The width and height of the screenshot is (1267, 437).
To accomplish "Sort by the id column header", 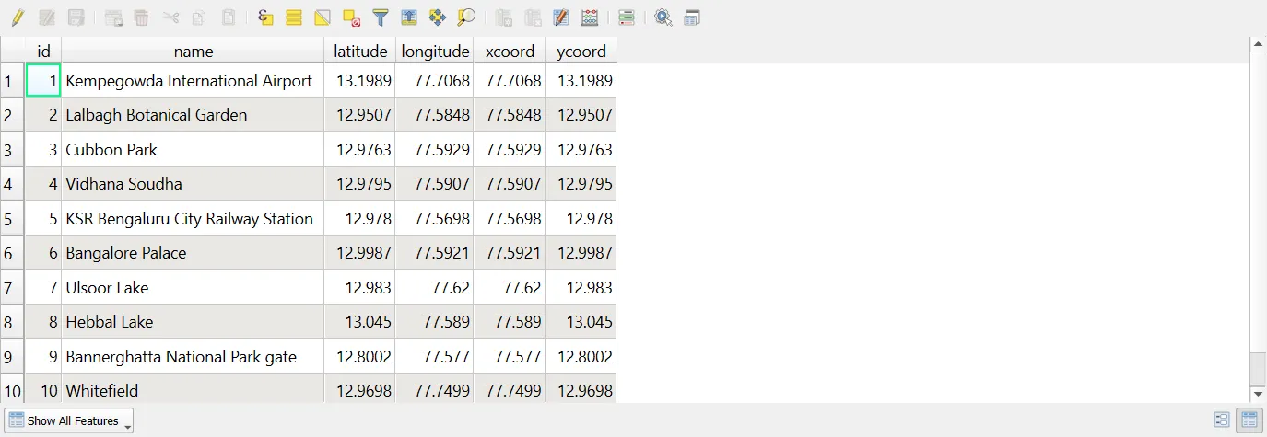I will tap(43, 52).
